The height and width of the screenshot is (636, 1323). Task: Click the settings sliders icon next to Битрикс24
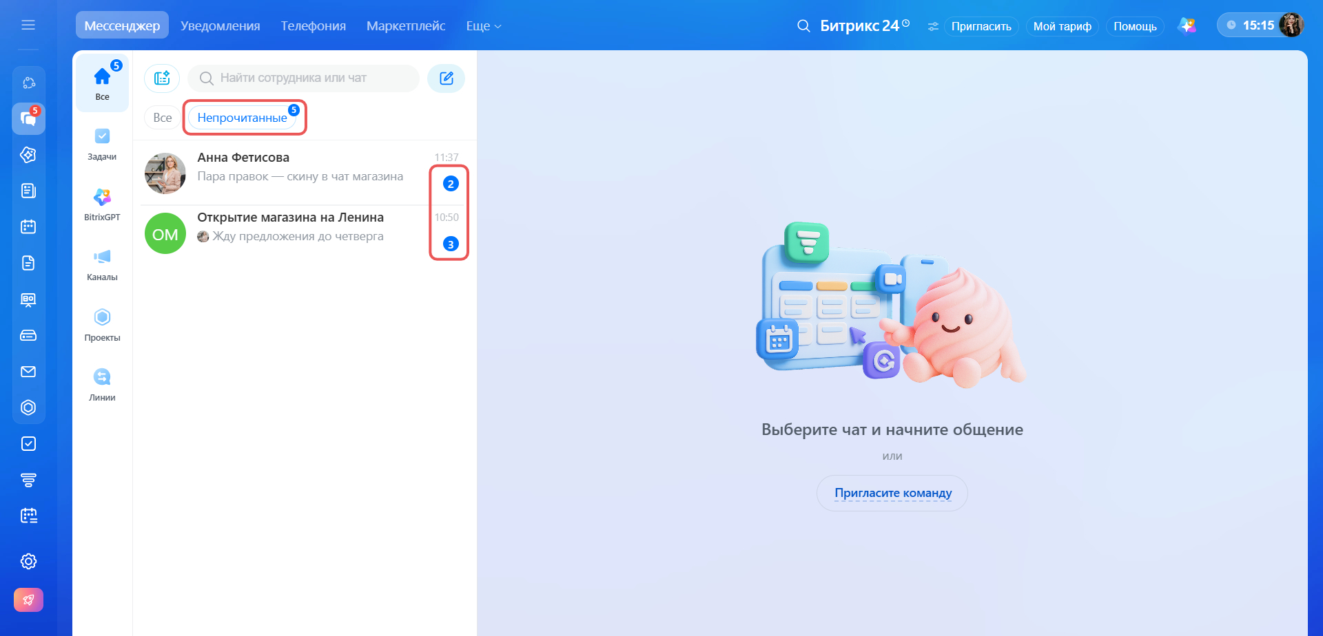(933, 26)
